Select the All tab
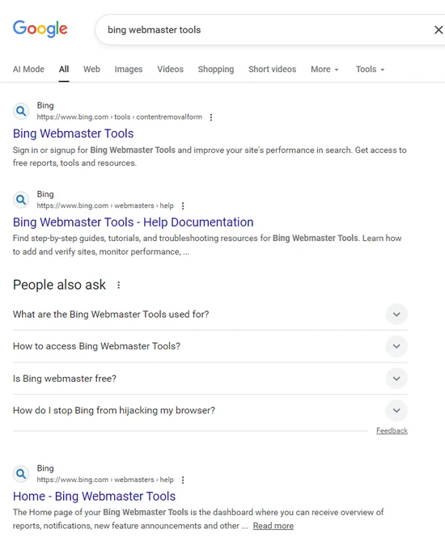Image resolution: width=445 pixels, height=550 pixels. [64, 69]
